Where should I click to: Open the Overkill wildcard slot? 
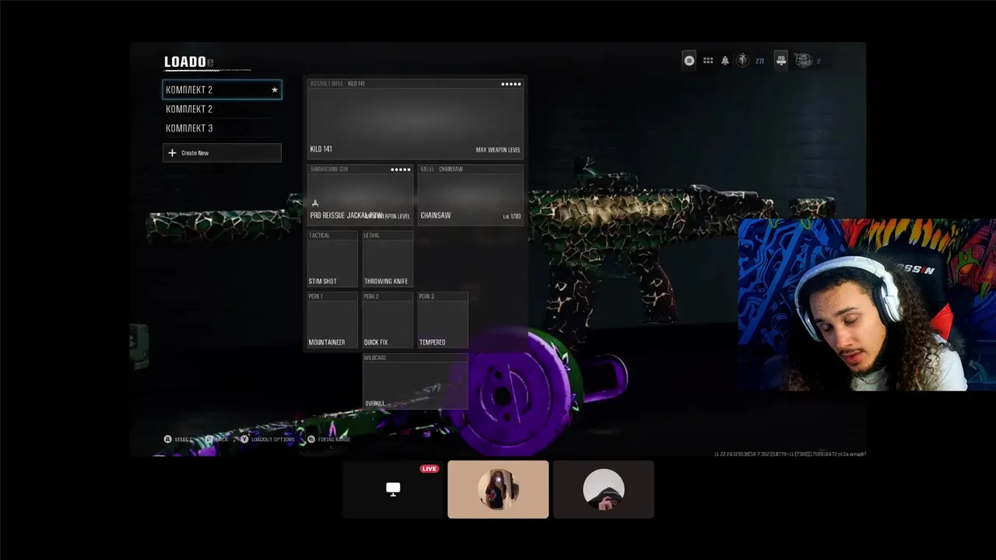(x=416, y=381)
